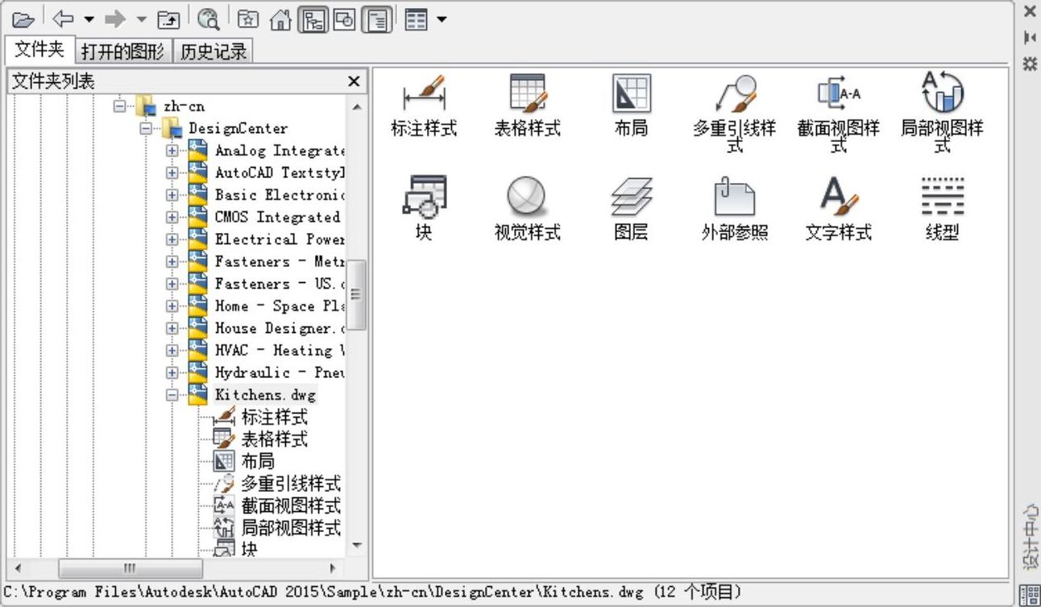
Task: Switch to the 历史记录 tab
Action: point(213,52)
